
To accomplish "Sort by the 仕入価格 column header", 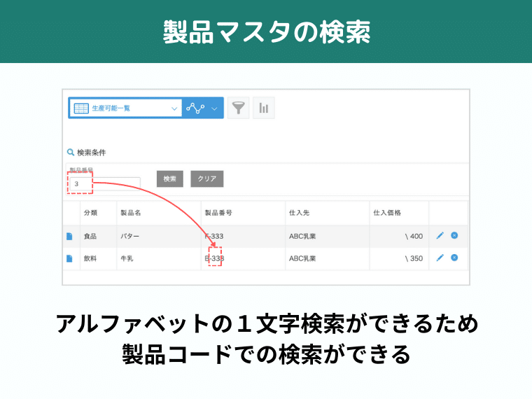I will point(387,212).
